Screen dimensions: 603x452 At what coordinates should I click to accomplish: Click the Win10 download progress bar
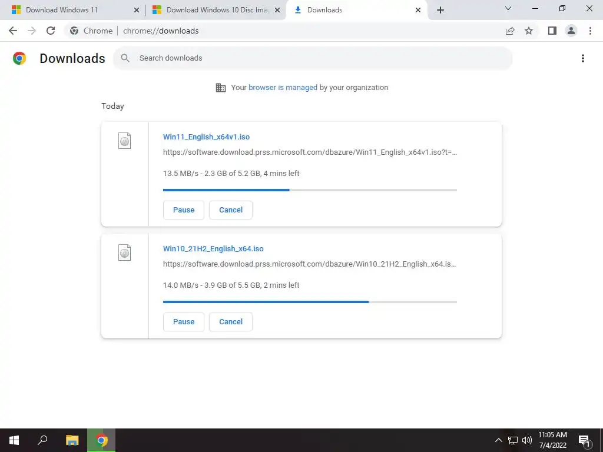(x=310, y=302)
